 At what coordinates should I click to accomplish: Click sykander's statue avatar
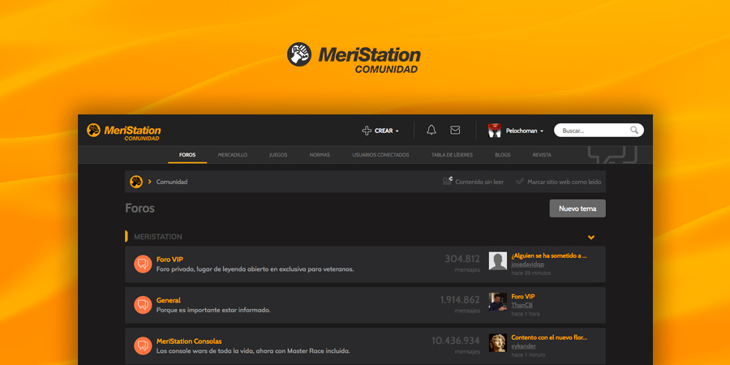coord(498,342)
